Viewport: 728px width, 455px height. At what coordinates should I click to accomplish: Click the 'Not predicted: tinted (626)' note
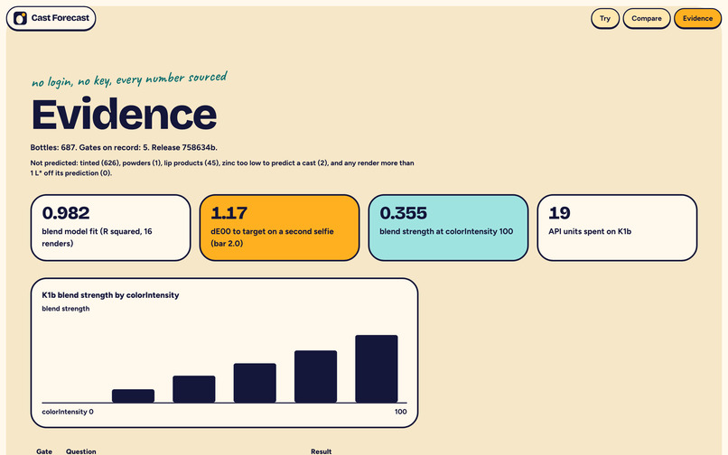click(x=222, y=168)
